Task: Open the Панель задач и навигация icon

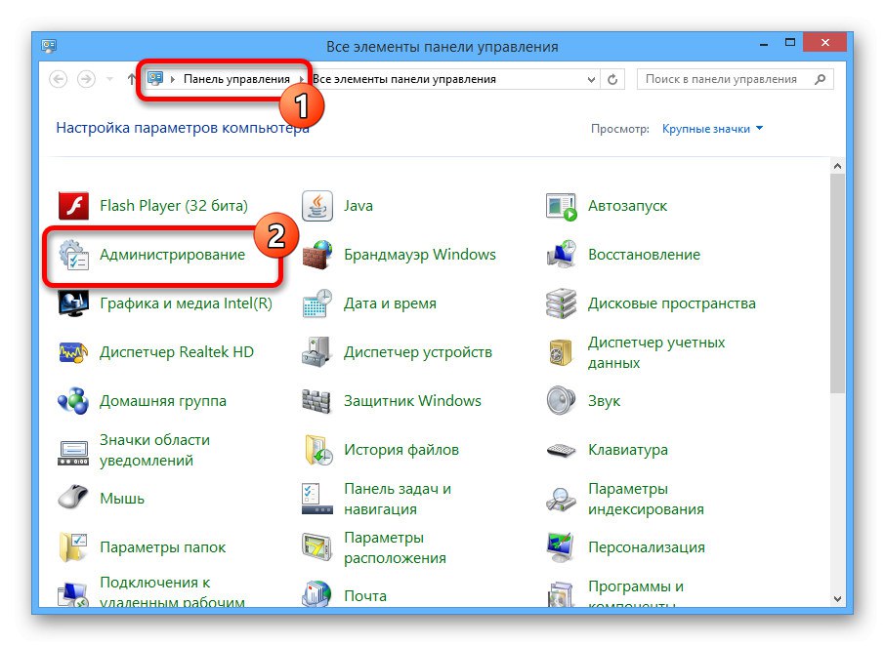Action: 317,499
